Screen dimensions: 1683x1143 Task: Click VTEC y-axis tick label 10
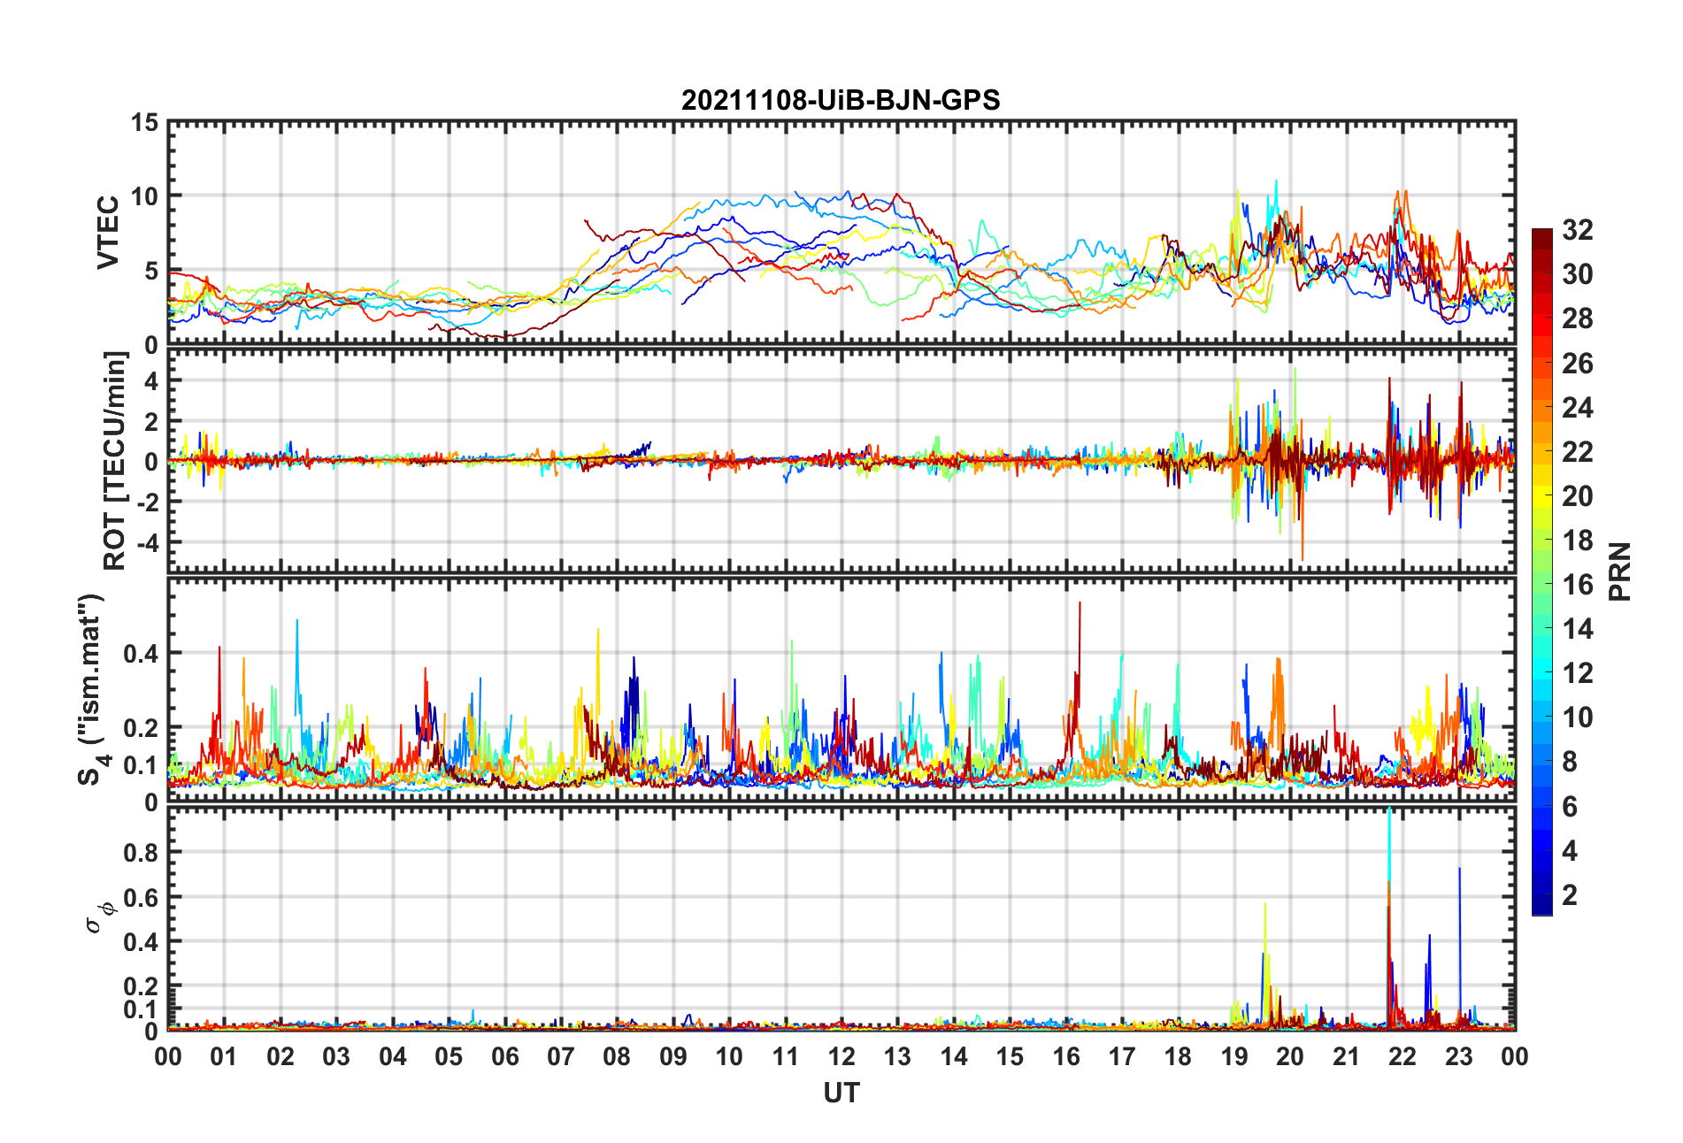pos(145,196)
